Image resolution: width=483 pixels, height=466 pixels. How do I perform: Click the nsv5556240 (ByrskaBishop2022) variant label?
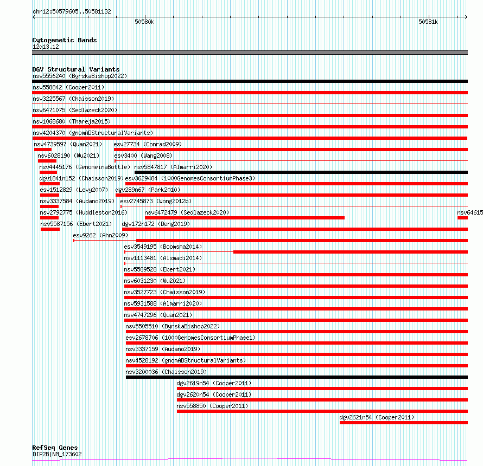tap(80, 76)
